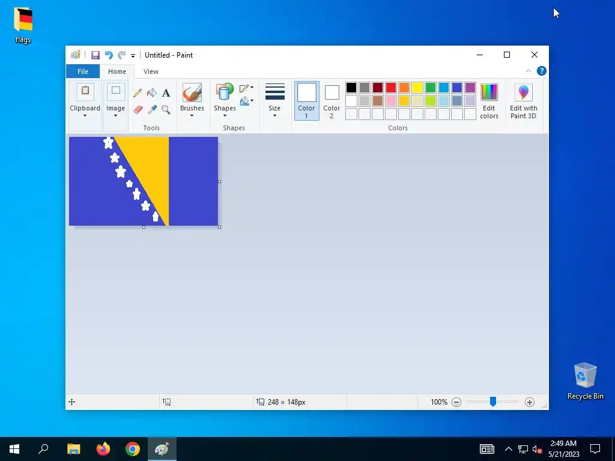
Task: Open the File menu
Action: (83, 71)
